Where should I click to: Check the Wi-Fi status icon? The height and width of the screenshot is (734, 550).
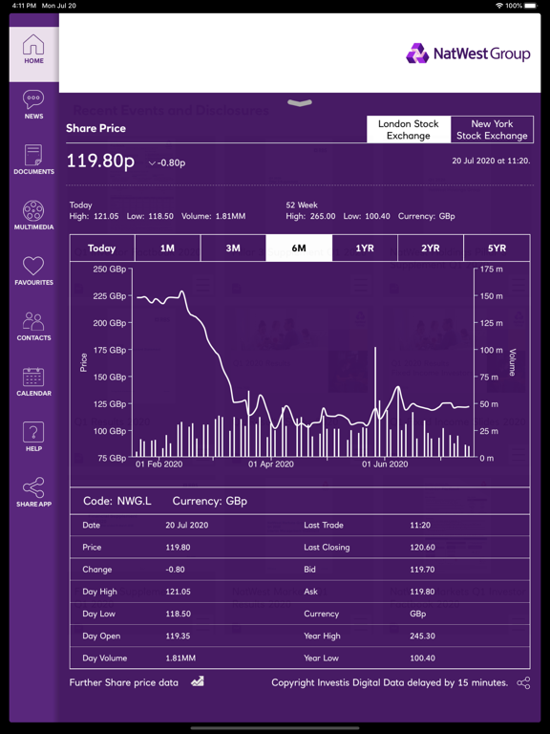499,6
